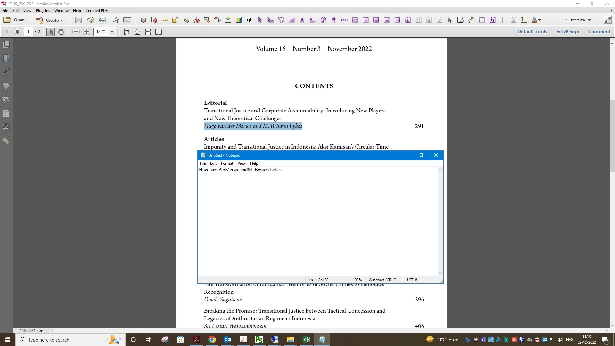Expand the Create dropdown

click(62, 20)
